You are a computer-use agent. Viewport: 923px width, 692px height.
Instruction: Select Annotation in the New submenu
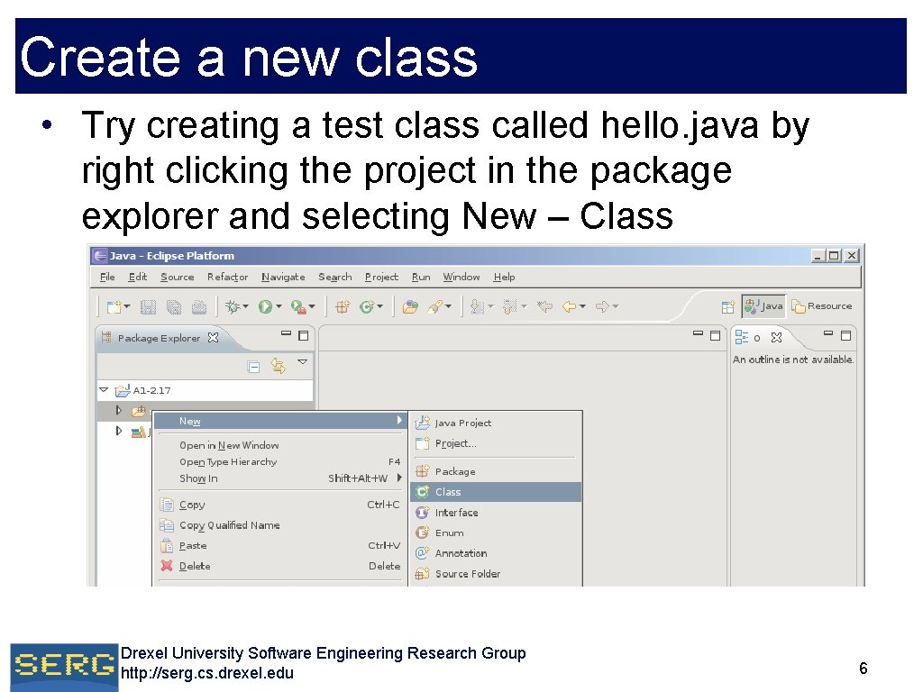point(496,554)
